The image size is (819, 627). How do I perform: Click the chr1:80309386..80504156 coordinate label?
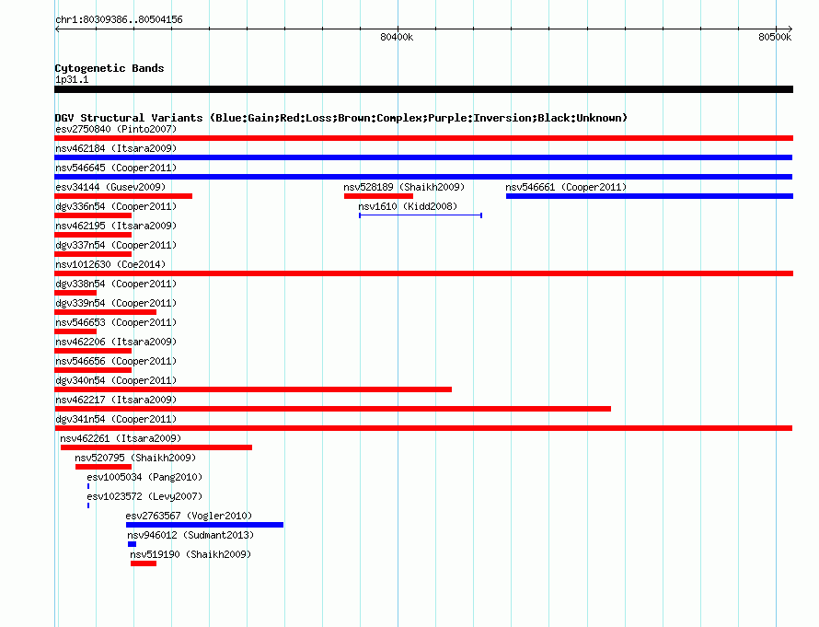pyautogui.click(x=119, y=19)
